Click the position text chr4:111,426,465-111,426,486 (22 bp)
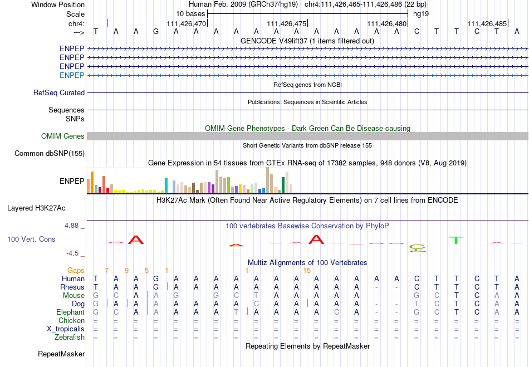529x367 pixels. tap(365, 4)
